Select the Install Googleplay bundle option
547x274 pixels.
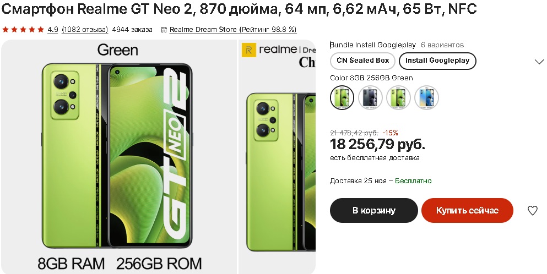(437, 61)
